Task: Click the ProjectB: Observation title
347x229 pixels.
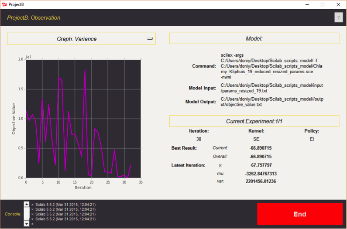Action: tap(34, 18)
